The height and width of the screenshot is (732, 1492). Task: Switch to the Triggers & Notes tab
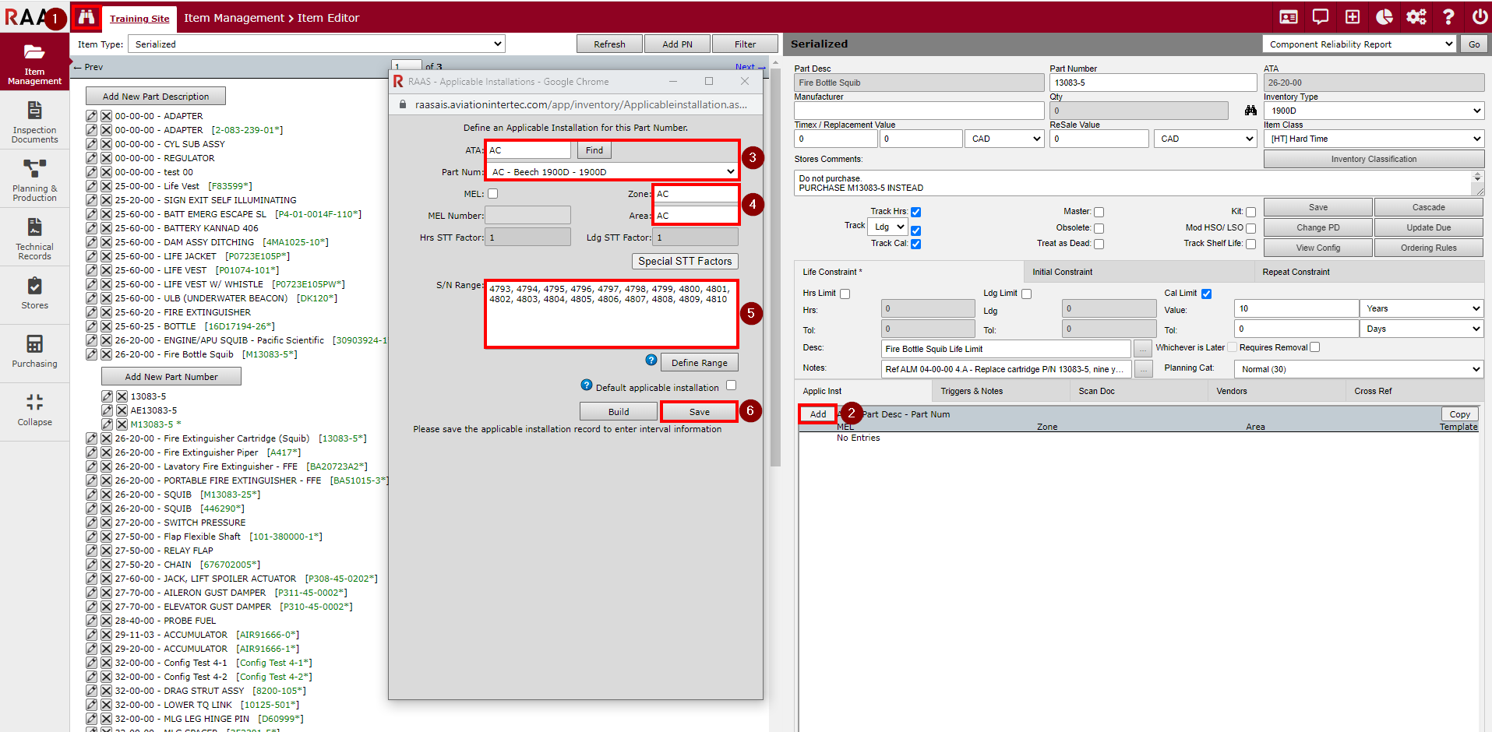point(971,391)
